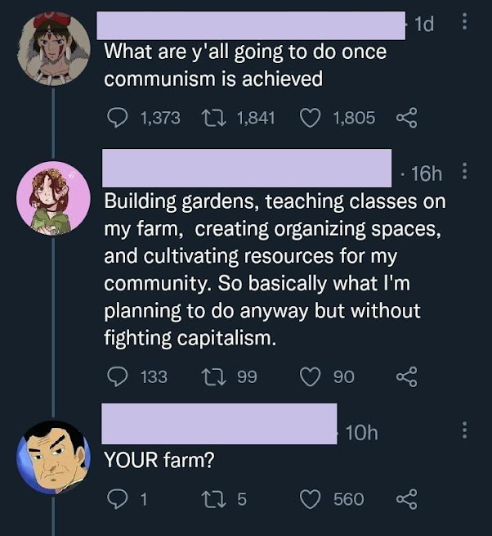Image resolution: width=492 pixels, height=536 pixels.
Task: Like the tweet with 1,805 likes
Action: click(311, 118)
